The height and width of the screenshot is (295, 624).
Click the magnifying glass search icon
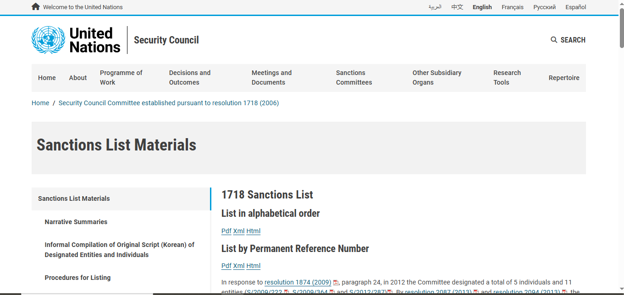point(554,40)
